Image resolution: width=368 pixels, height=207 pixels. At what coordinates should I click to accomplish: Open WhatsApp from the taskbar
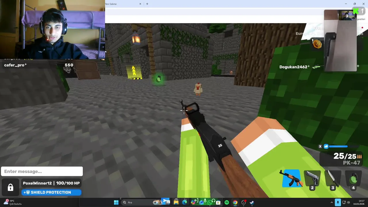pyautogui.click(x=210, y=202)
